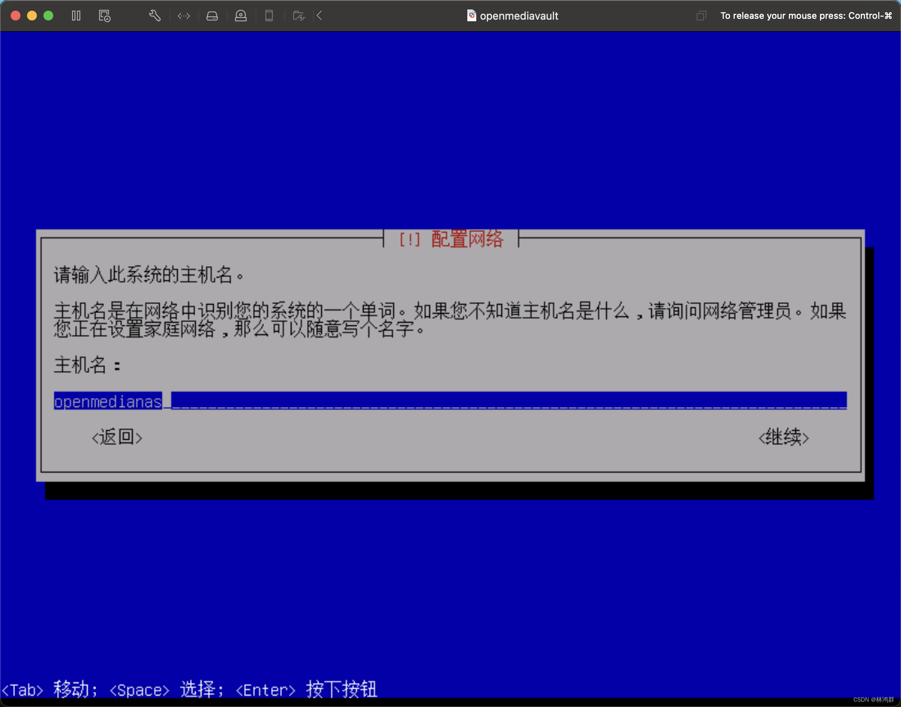Click the shared folders icon
Image resolution: width=901 pixels, height=707 pixels.
point(299,16)
